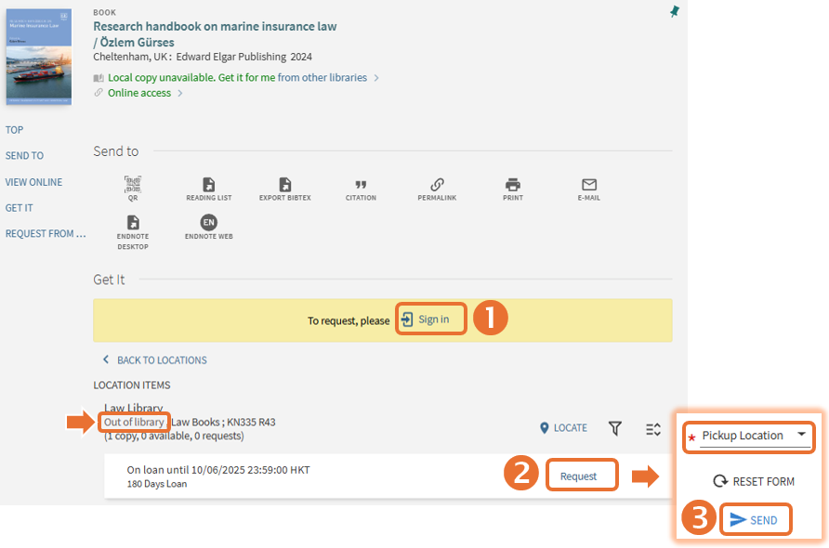Click the Send button

755,520
